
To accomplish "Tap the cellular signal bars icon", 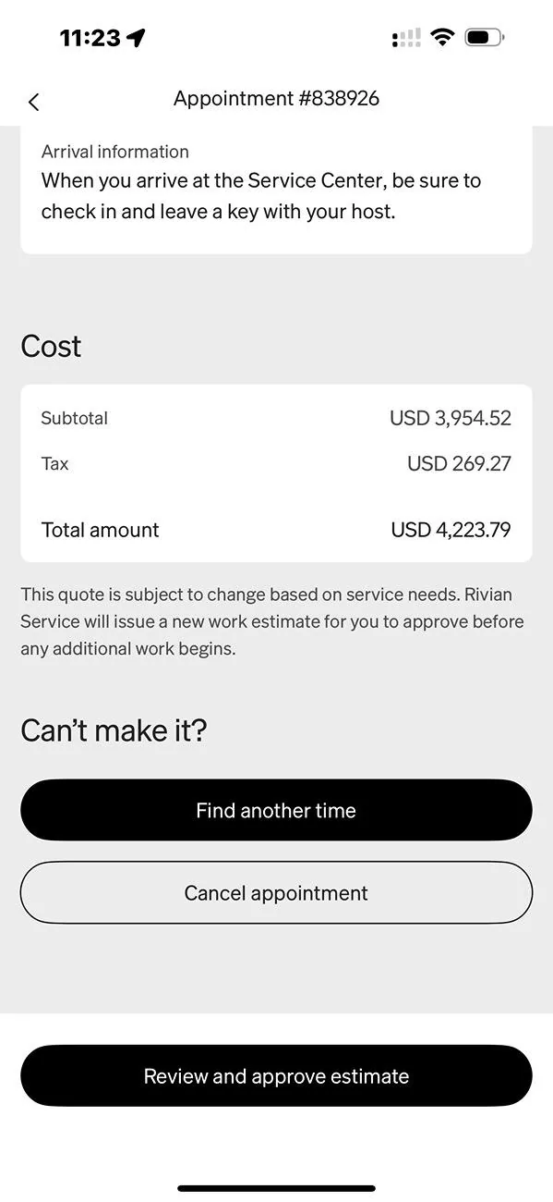I will tap(406, 38).
